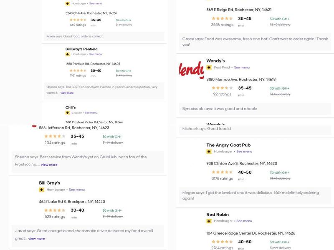Click the stars above 92 ratings

222,88
